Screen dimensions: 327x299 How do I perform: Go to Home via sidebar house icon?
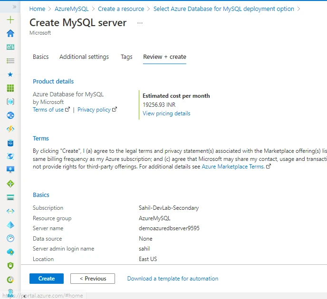coord(10,33)
